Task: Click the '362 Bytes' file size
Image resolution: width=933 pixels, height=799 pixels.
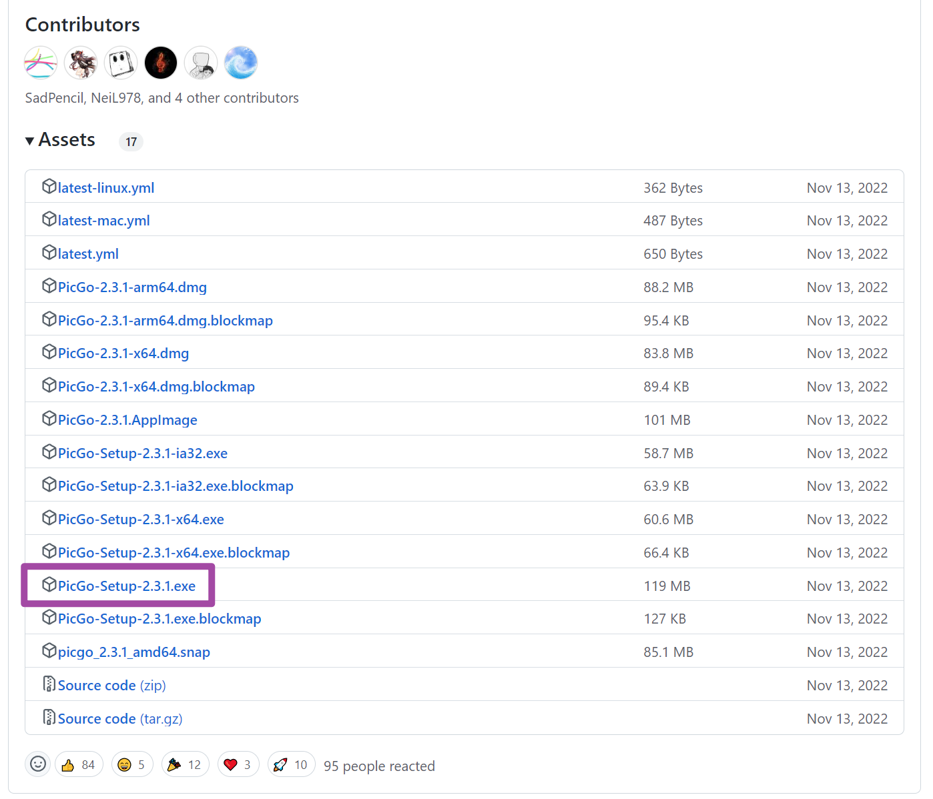Action: pyautogui.click(x=673, y=188)
